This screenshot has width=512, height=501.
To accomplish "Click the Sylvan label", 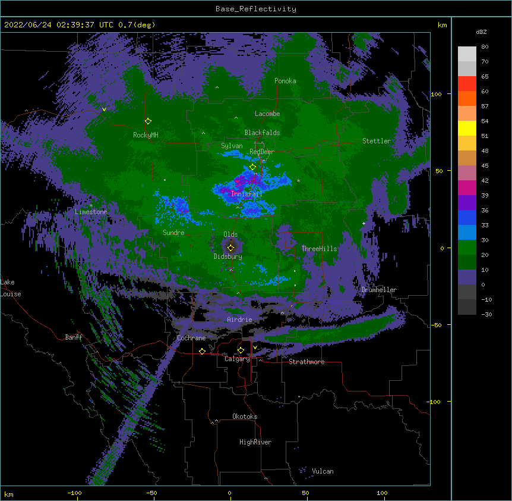I will (232, 146).
